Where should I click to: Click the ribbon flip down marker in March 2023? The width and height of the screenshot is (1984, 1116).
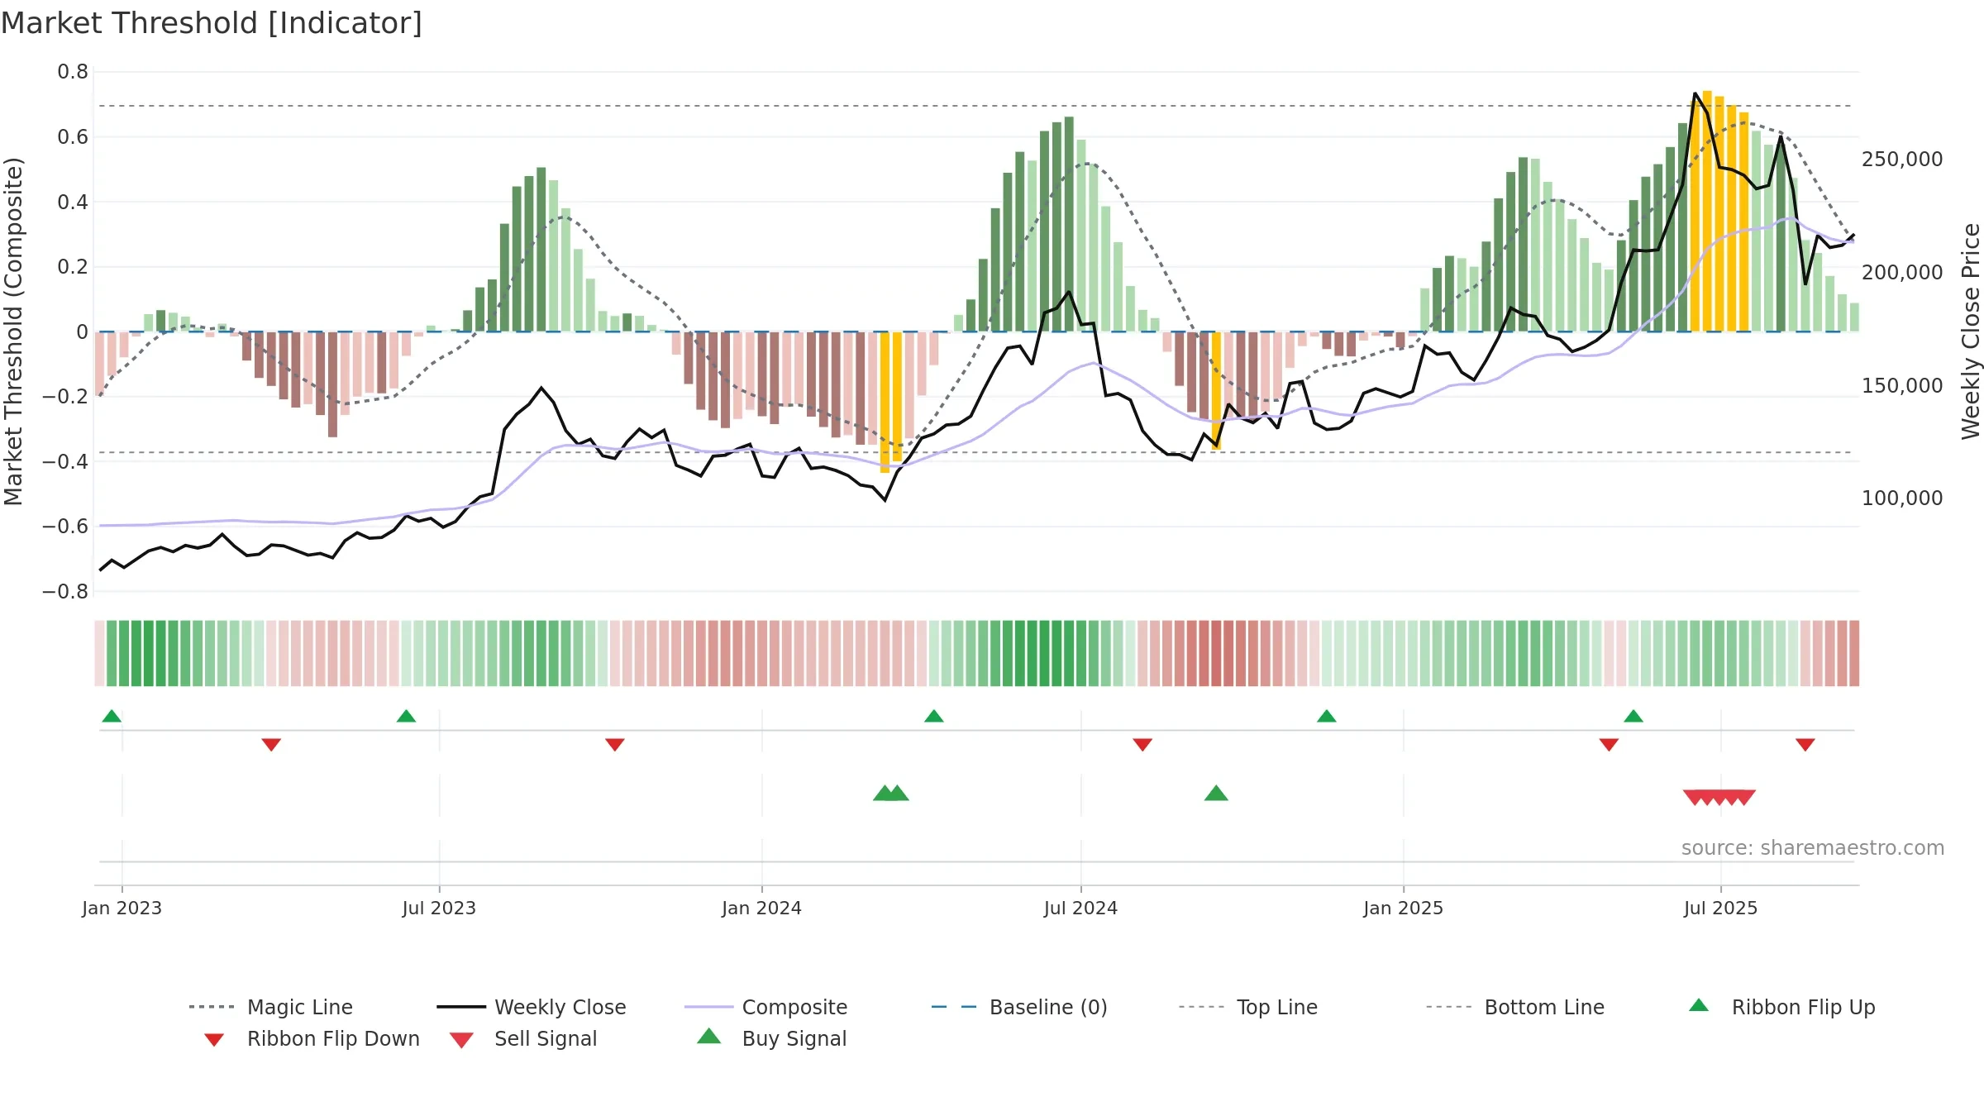pos(271,745)
